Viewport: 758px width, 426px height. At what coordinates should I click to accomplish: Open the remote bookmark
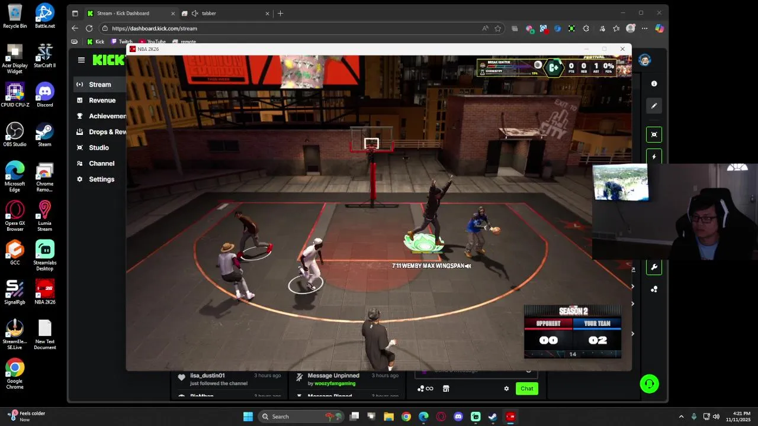184,42
